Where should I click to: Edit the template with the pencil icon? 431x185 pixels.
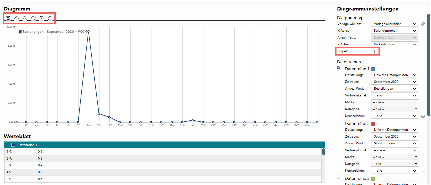(423, 24)
